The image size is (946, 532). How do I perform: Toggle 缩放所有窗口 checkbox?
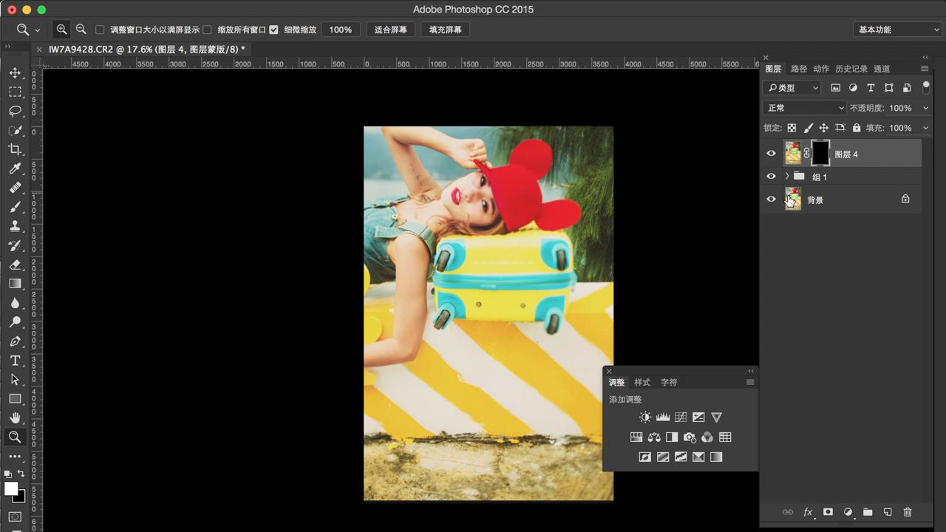pos(207,30)
